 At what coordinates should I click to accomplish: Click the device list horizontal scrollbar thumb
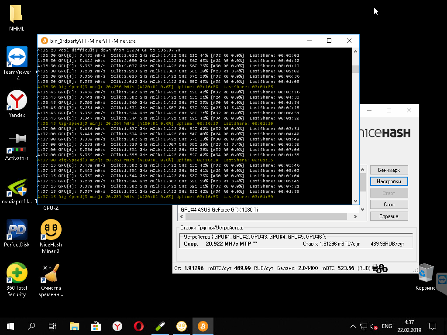tap(266, 216)
